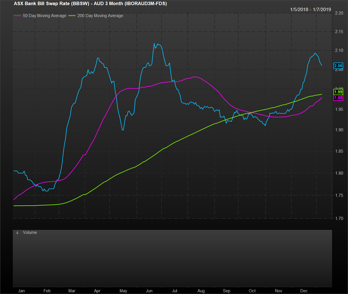Click the Volume panel label
The width and height of the screenshot is (348, 294).
tap(30, 232)
